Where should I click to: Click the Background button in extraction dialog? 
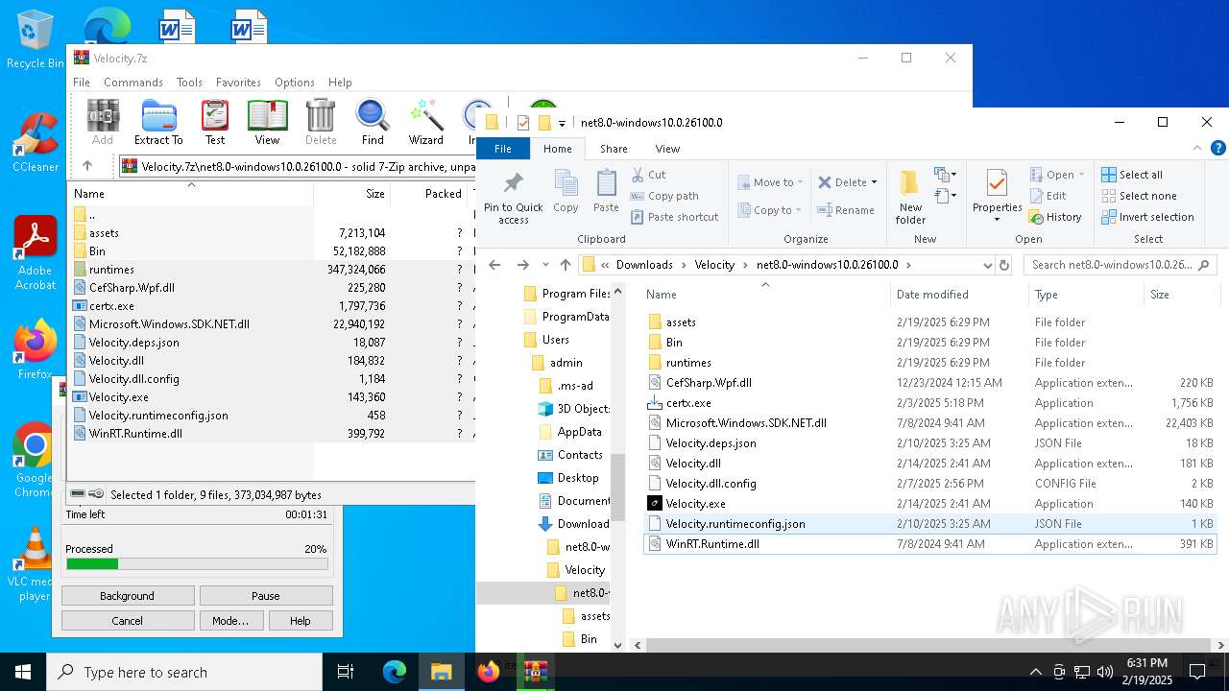127,596
